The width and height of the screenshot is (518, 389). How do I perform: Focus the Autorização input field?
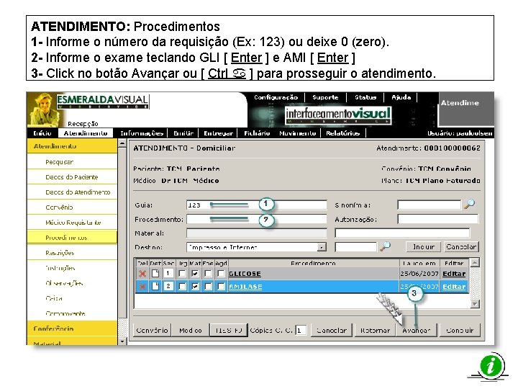tap(437, 219)
